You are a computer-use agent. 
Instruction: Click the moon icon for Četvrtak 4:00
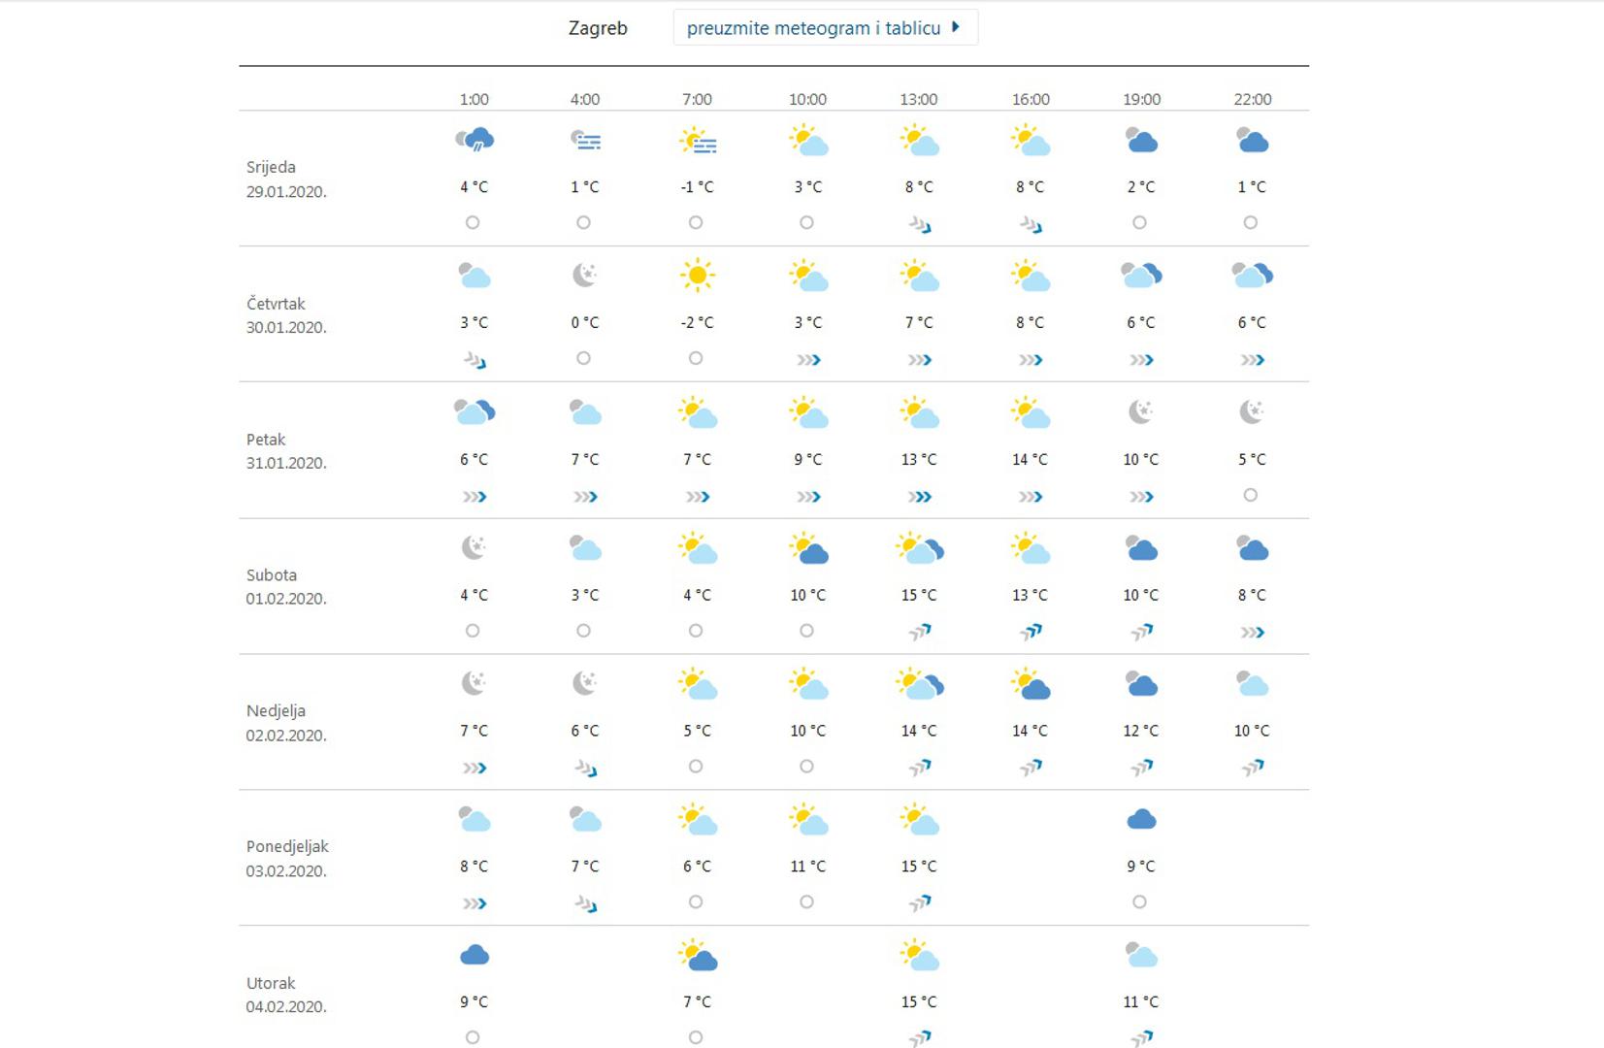tap(585, 276)
